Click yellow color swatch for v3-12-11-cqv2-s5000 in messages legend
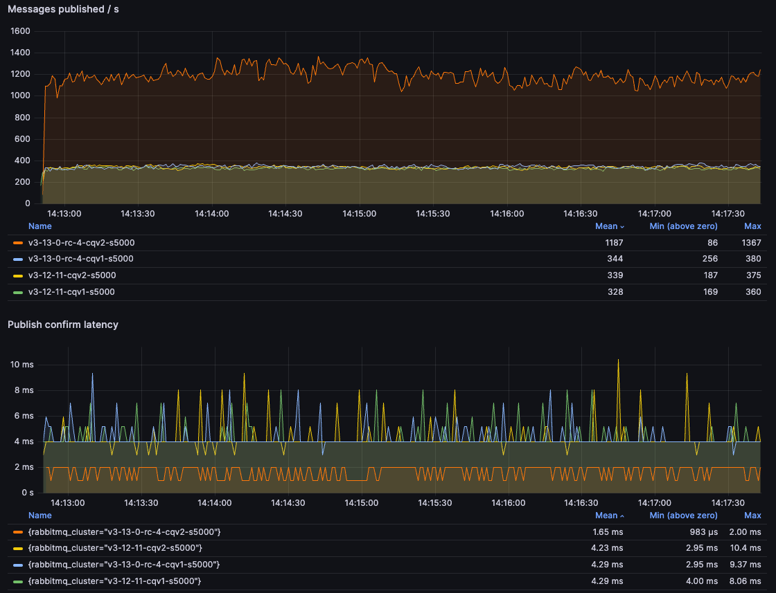Screen dimensions: 776x593 [x=18, y=276]
